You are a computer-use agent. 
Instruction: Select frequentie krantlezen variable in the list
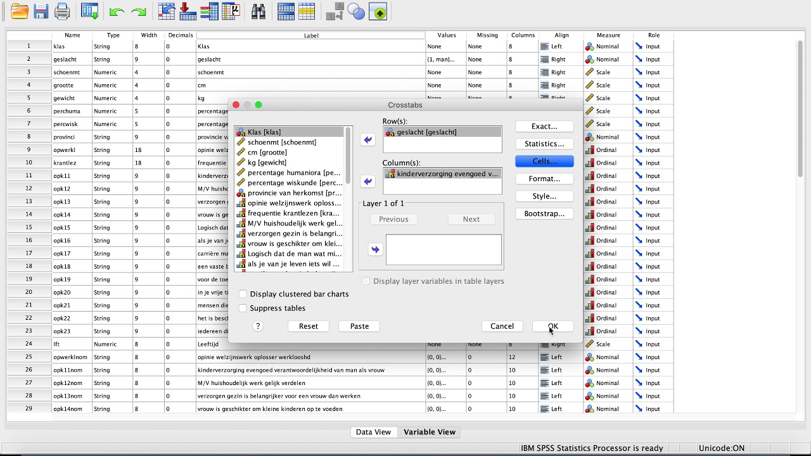290,213
